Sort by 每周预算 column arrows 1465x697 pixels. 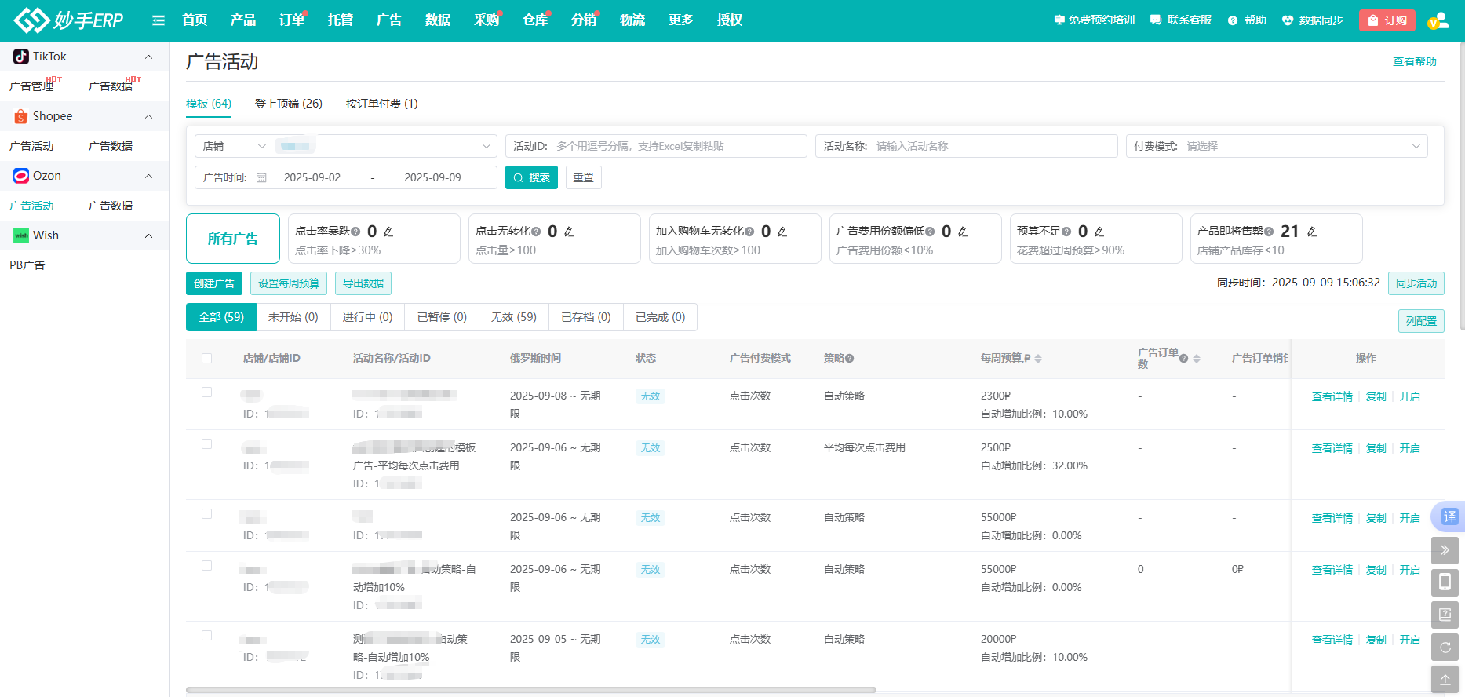click(1038, 359)
